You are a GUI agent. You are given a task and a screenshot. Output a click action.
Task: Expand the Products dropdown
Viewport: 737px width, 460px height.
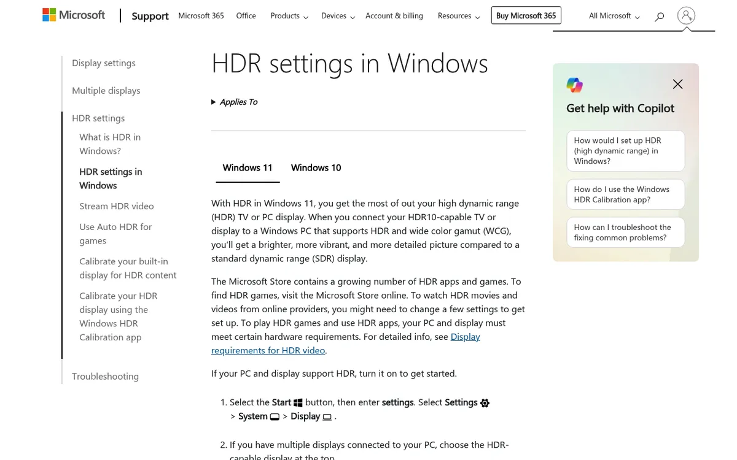(x=289, y=16)
